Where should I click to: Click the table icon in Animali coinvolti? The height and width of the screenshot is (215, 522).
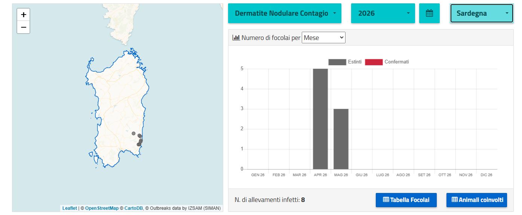click(455, 200)
